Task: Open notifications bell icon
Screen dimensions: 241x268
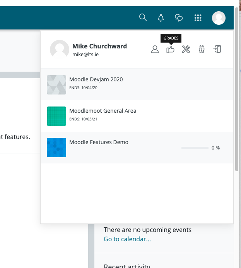Action: (161, 18)
